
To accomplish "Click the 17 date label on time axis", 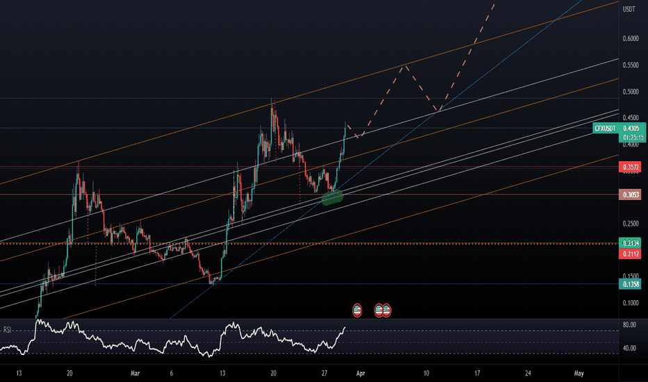I will click(x=477, y=374).
